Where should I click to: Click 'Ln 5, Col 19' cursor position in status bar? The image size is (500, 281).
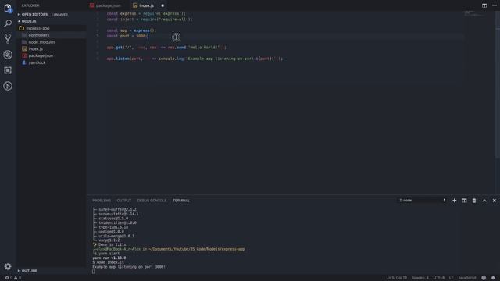(x=396, y=278)
